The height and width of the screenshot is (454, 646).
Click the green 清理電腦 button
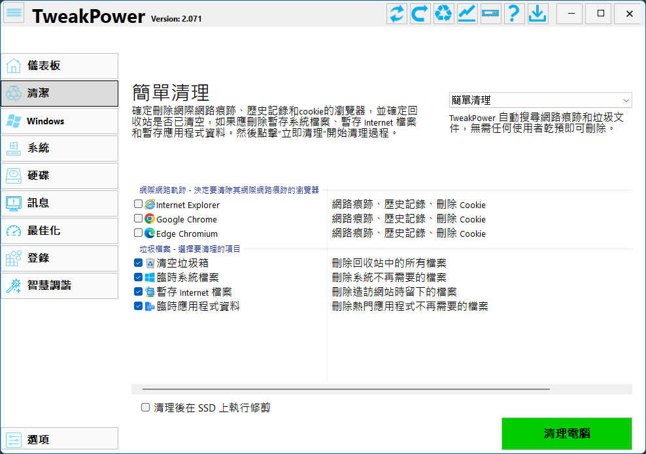(566, 434)
